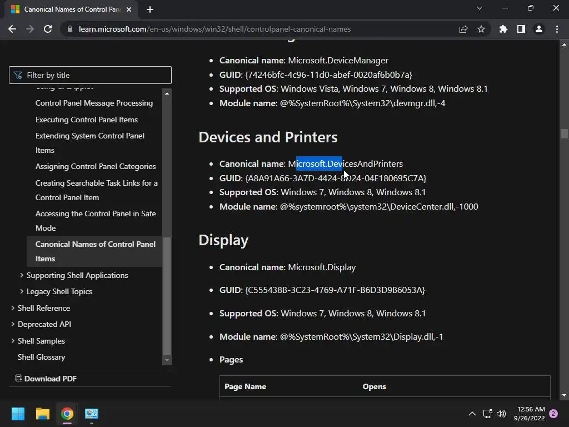
Task: Click sidebar scrollbar down arrow
Action: click(x=167, y=360)
